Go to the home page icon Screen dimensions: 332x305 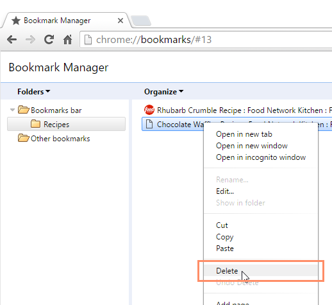68,40
